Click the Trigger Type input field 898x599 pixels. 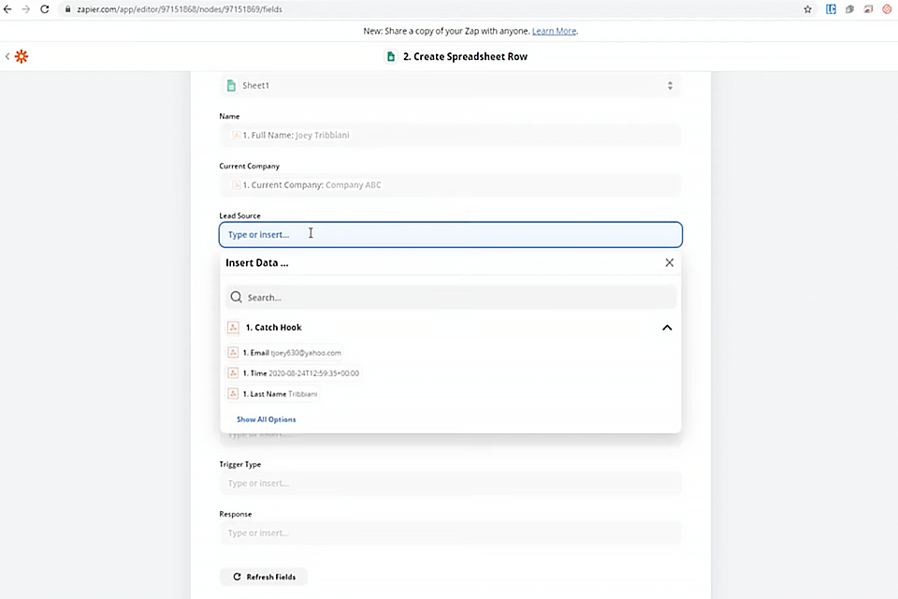(x=451, y=483)
